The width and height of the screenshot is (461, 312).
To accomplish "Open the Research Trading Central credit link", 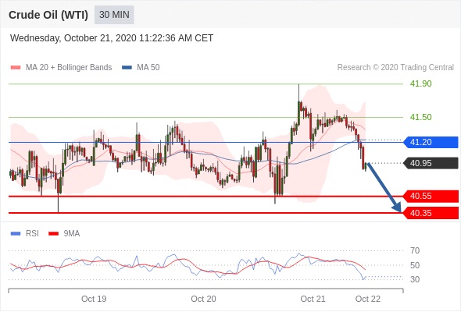I will [395, 68].
